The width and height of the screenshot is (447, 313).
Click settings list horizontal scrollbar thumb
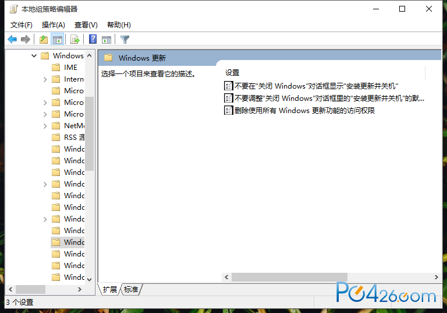click(289, 277)
